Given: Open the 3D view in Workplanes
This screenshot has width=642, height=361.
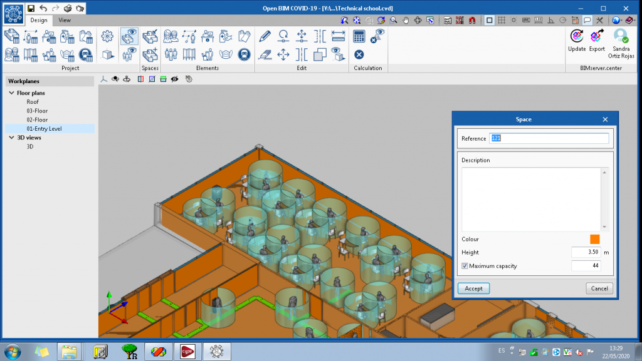Looking at the screenshot, I should (x=30, y=146).
